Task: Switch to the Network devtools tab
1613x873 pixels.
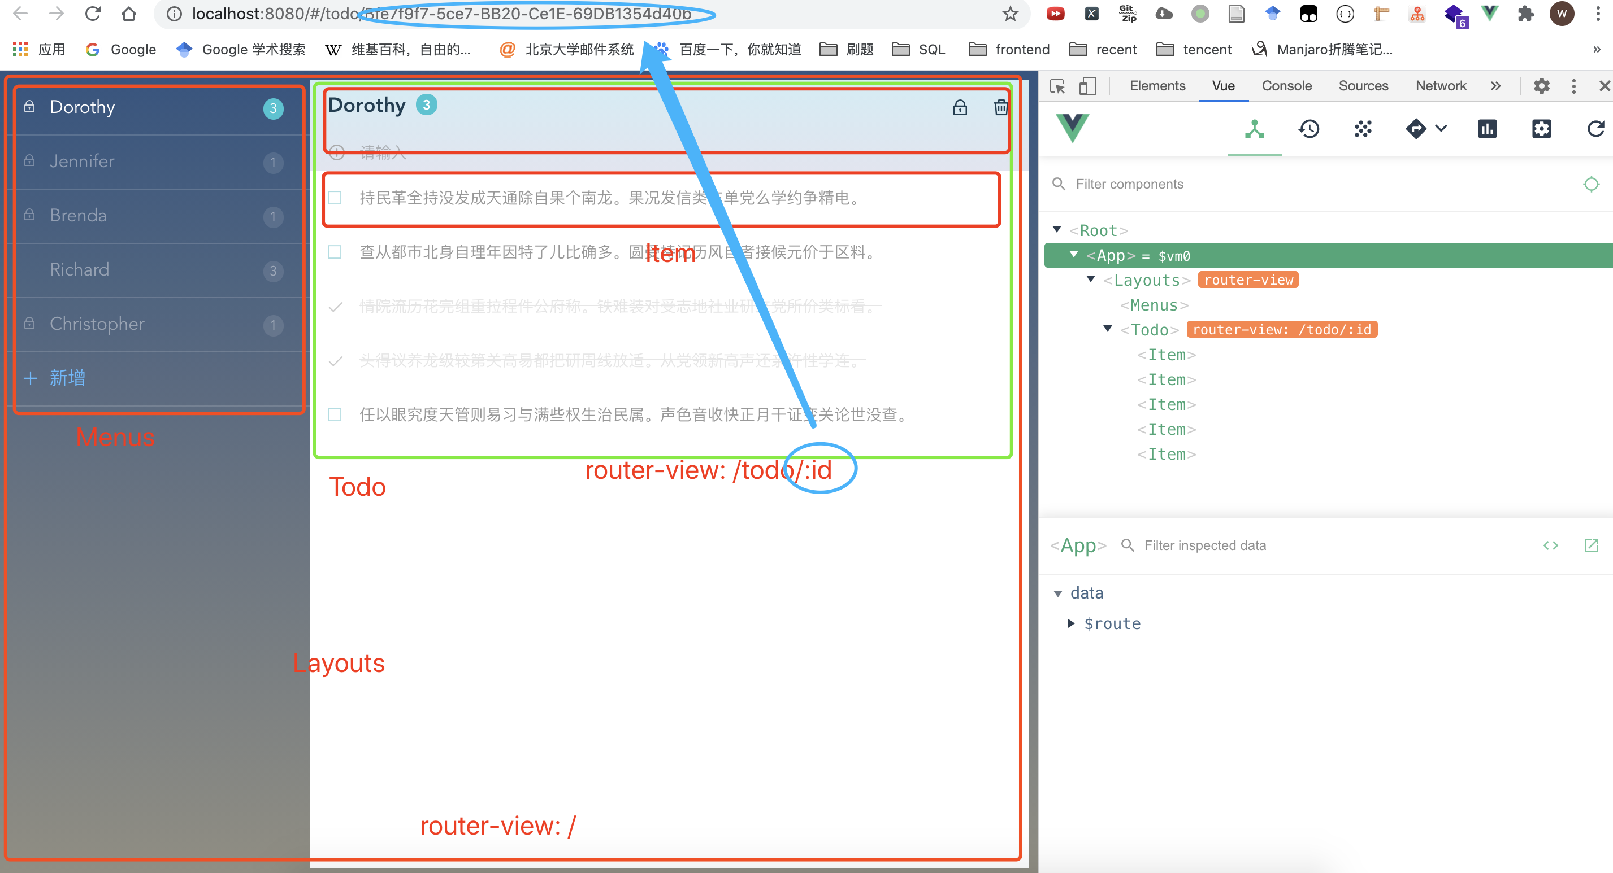Action: [x=1441, y=86]
